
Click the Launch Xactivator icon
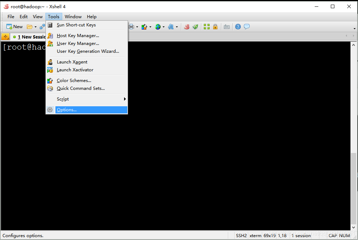50,70
